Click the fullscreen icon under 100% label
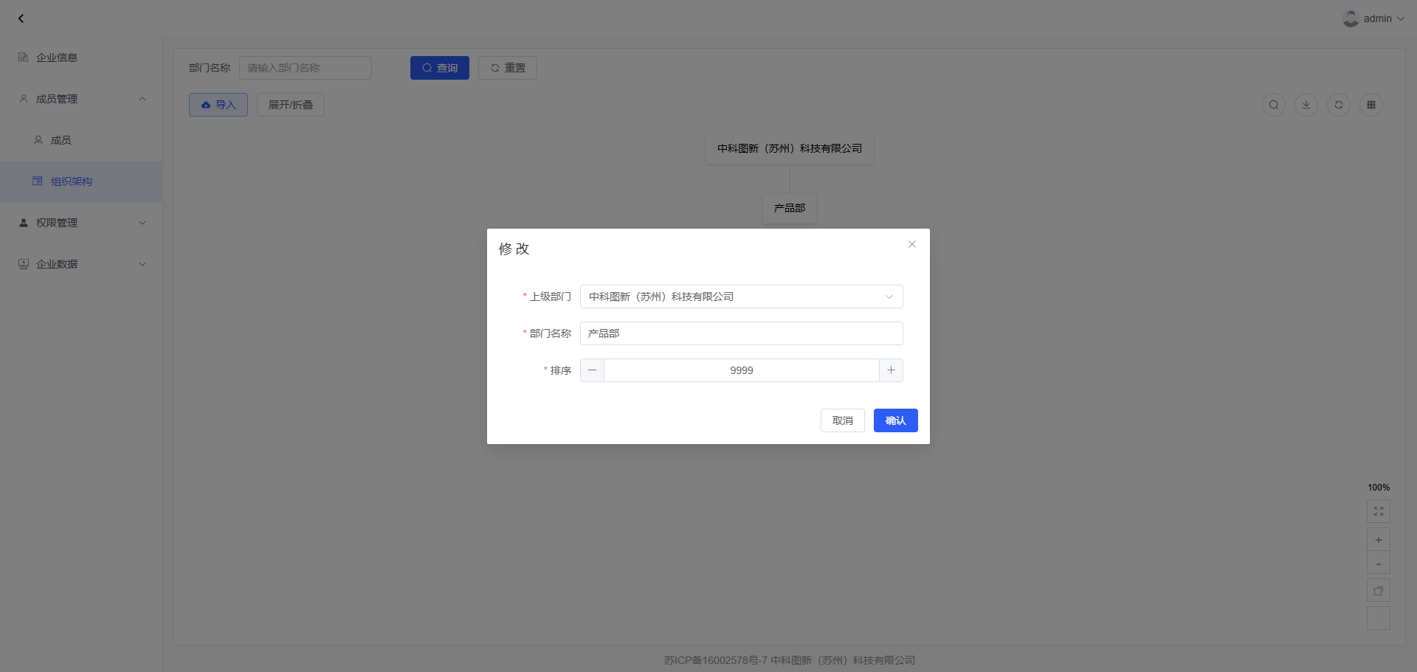Image resolution: width=1417 pixels, height=672 pixels. click(1378, 511)
